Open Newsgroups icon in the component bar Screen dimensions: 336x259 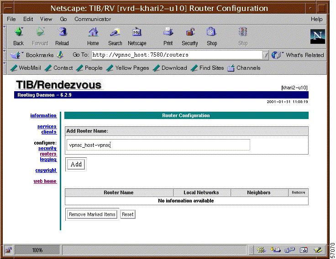(x=289, y=250)
